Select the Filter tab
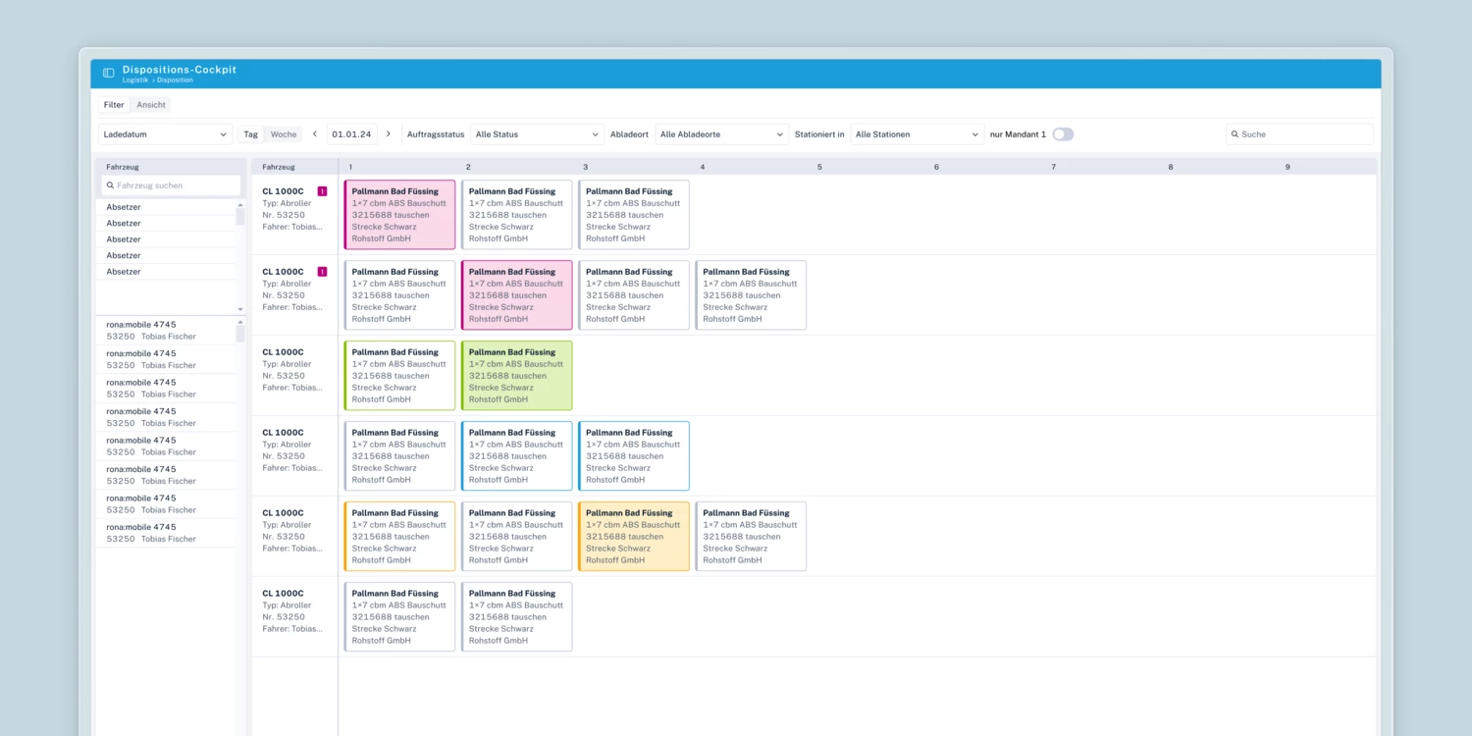The image size is (1472, 736). click(114, 105)
